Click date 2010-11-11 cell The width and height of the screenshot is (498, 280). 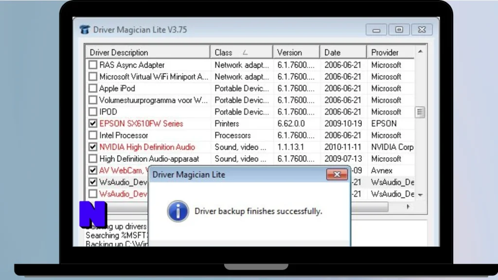[x=343, y=147]
